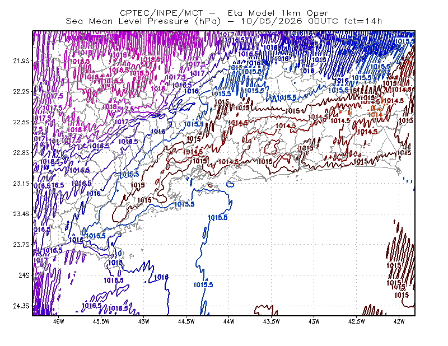This screenshot has width=448, height=346.
Task: Click the 44.5W longitude axis label
Action: pos(186,321)
